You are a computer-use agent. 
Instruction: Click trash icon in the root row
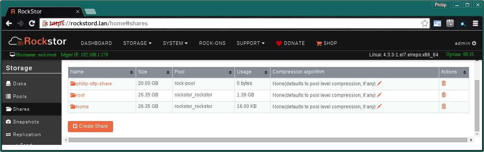tap(444, 95)
